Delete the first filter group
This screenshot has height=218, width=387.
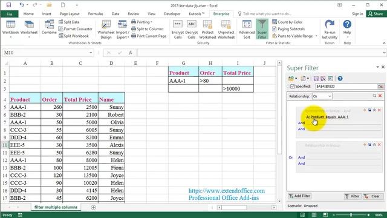[x=379, y=110]
